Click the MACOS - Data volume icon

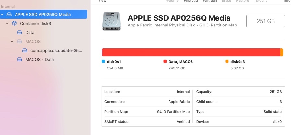[x=19, y=60]
